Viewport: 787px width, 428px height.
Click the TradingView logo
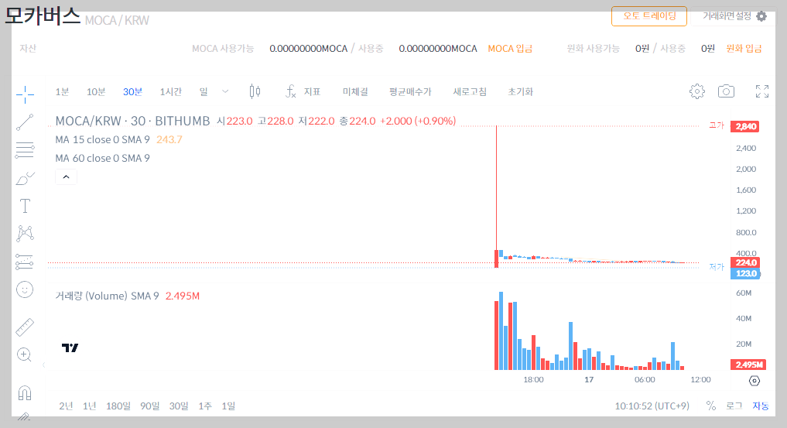click(x=70, y=348)
